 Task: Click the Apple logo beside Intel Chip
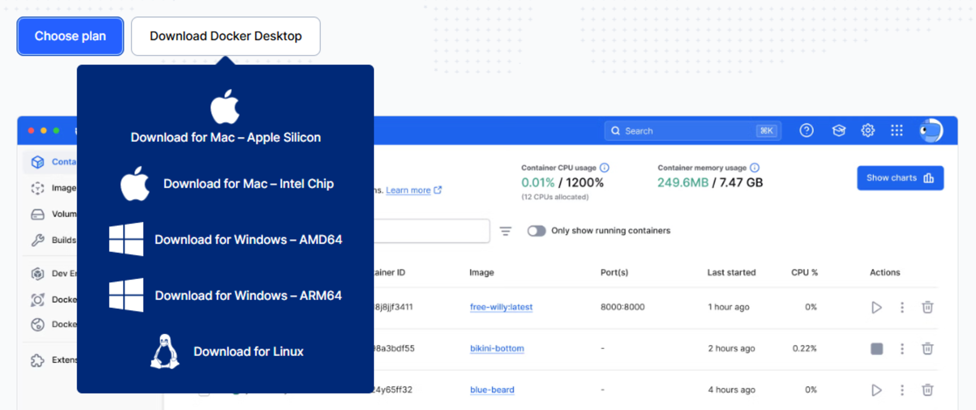[x=135, y=184]
